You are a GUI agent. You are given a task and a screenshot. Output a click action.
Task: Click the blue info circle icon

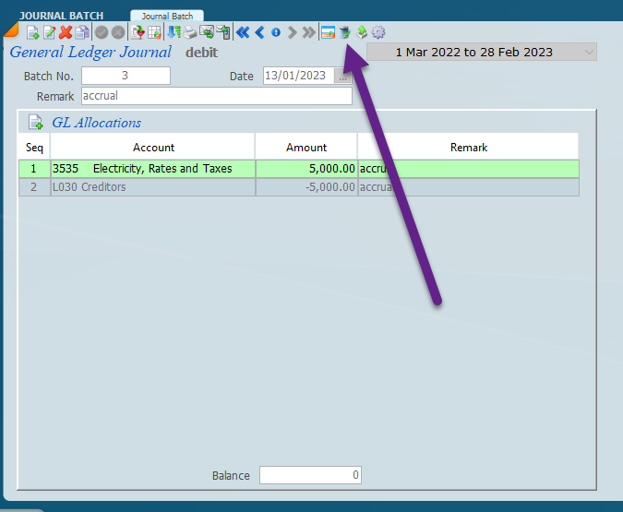(275, 32)
